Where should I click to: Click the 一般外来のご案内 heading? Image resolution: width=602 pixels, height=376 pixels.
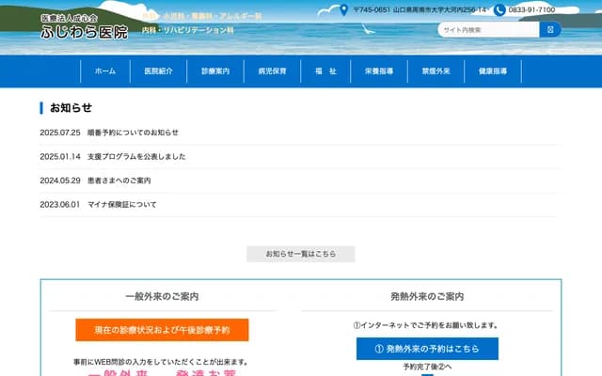[x=162, y=297]
